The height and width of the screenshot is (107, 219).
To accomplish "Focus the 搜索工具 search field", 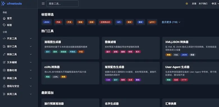I will (62, 4).
